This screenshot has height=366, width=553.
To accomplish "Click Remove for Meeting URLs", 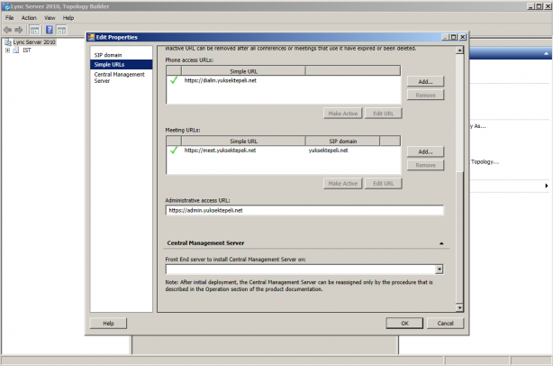I will (425, 165).
